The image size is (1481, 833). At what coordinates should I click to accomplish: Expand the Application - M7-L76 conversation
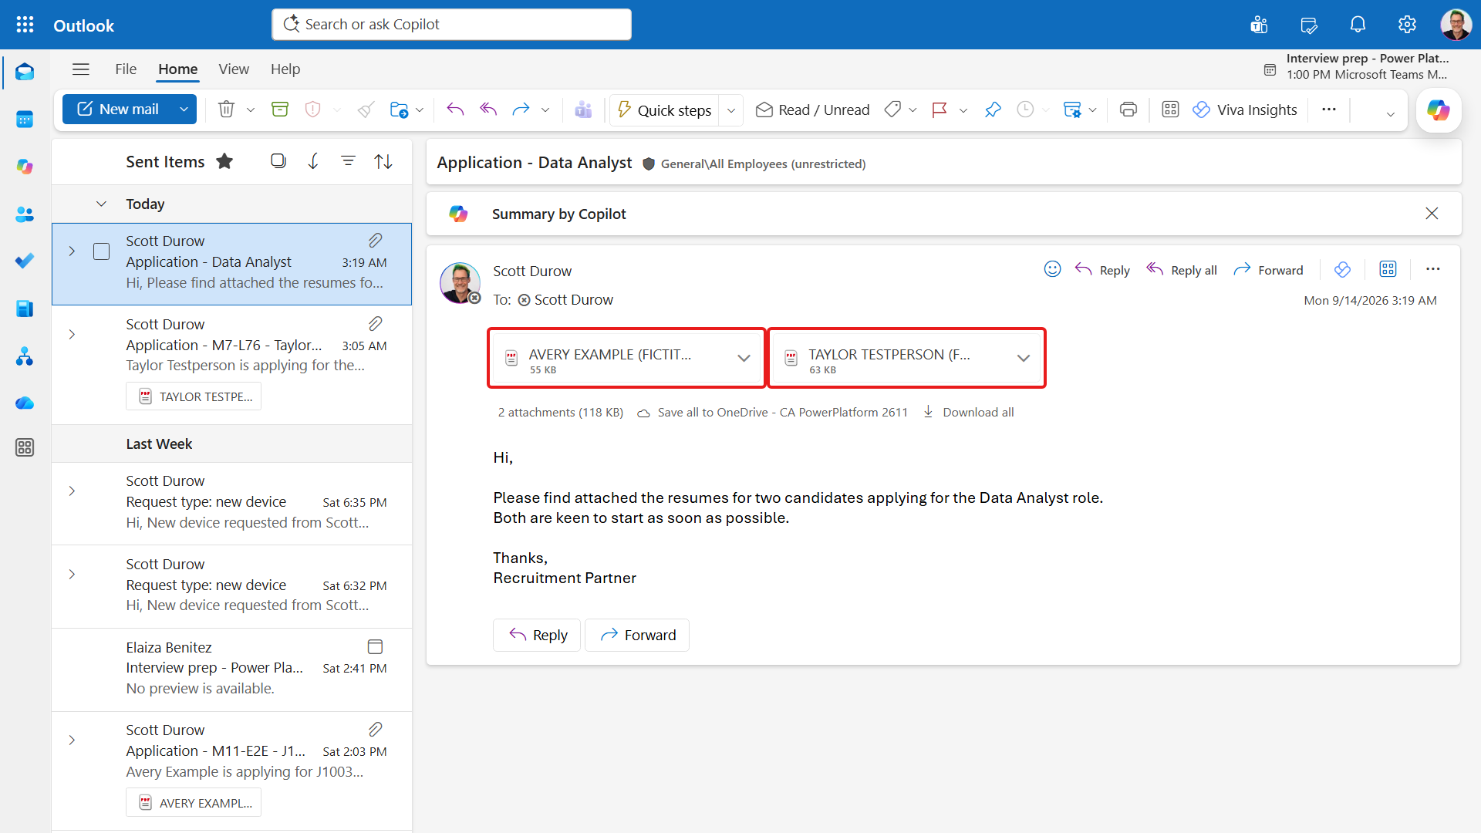coord(72,335)
